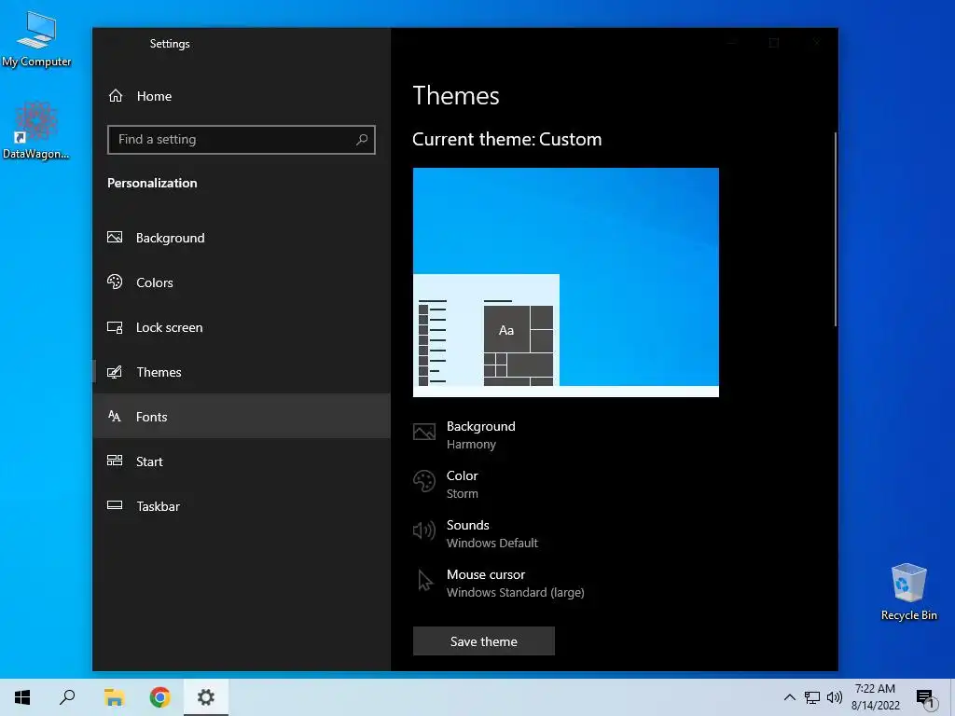Click the Themes brush icon in sidebar
Viewport: 955px width, 716px height.
[115, 371]
